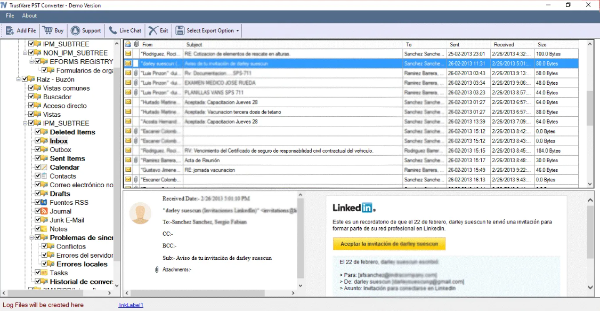Click envelope icon of jornada vacunacion email
This screenshot has height=311, width=600.
coord(128,170)
